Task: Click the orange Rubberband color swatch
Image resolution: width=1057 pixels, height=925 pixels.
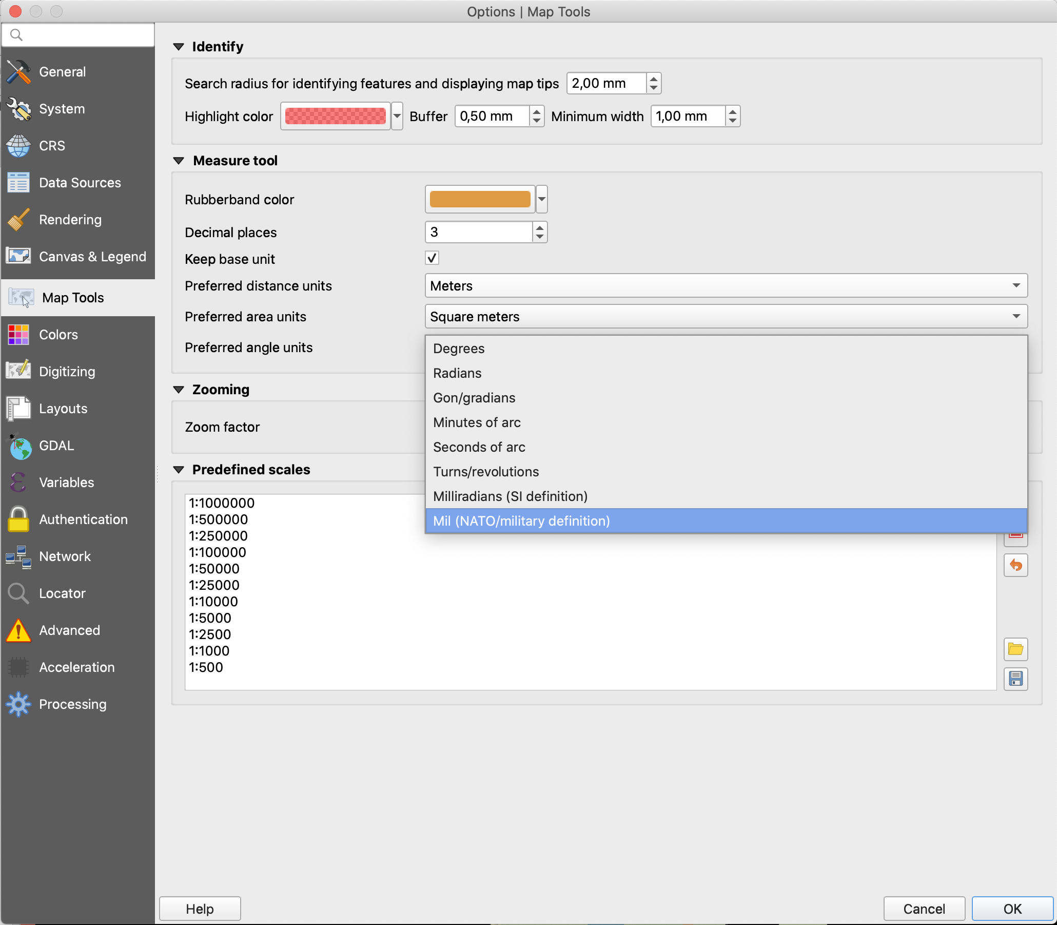Action: 479,199
